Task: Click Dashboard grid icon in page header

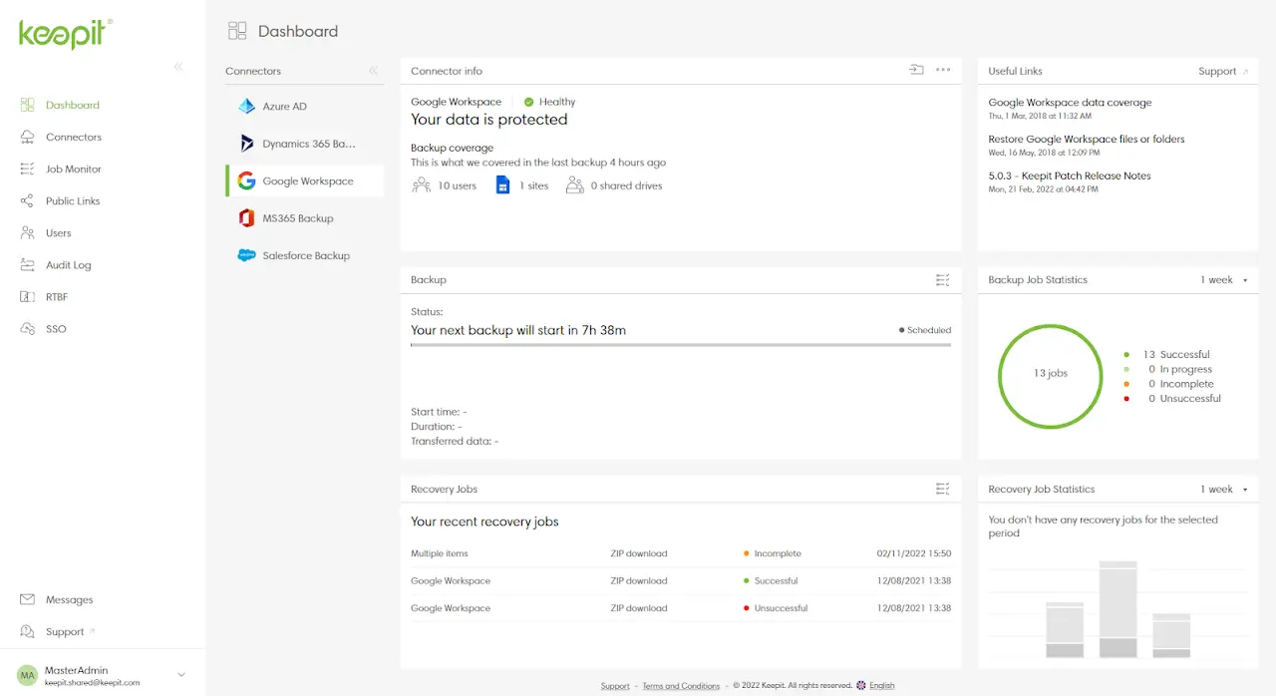Action: pyautogui.click(x=237, y=31)
